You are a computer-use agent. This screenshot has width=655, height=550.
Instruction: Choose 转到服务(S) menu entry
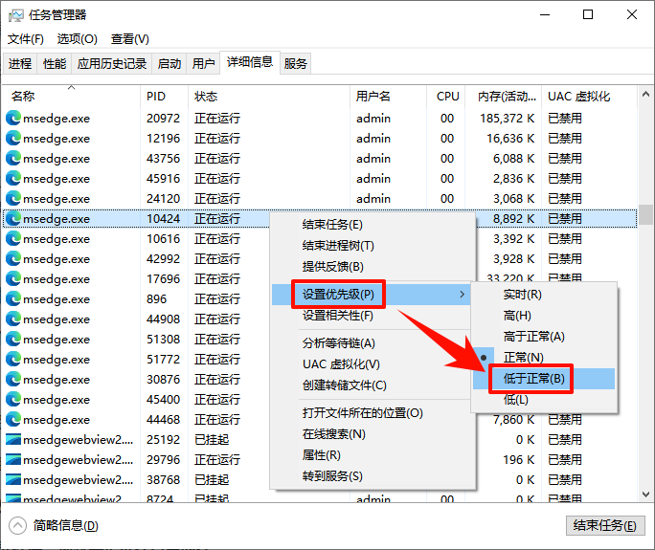[x=373, y=476]
